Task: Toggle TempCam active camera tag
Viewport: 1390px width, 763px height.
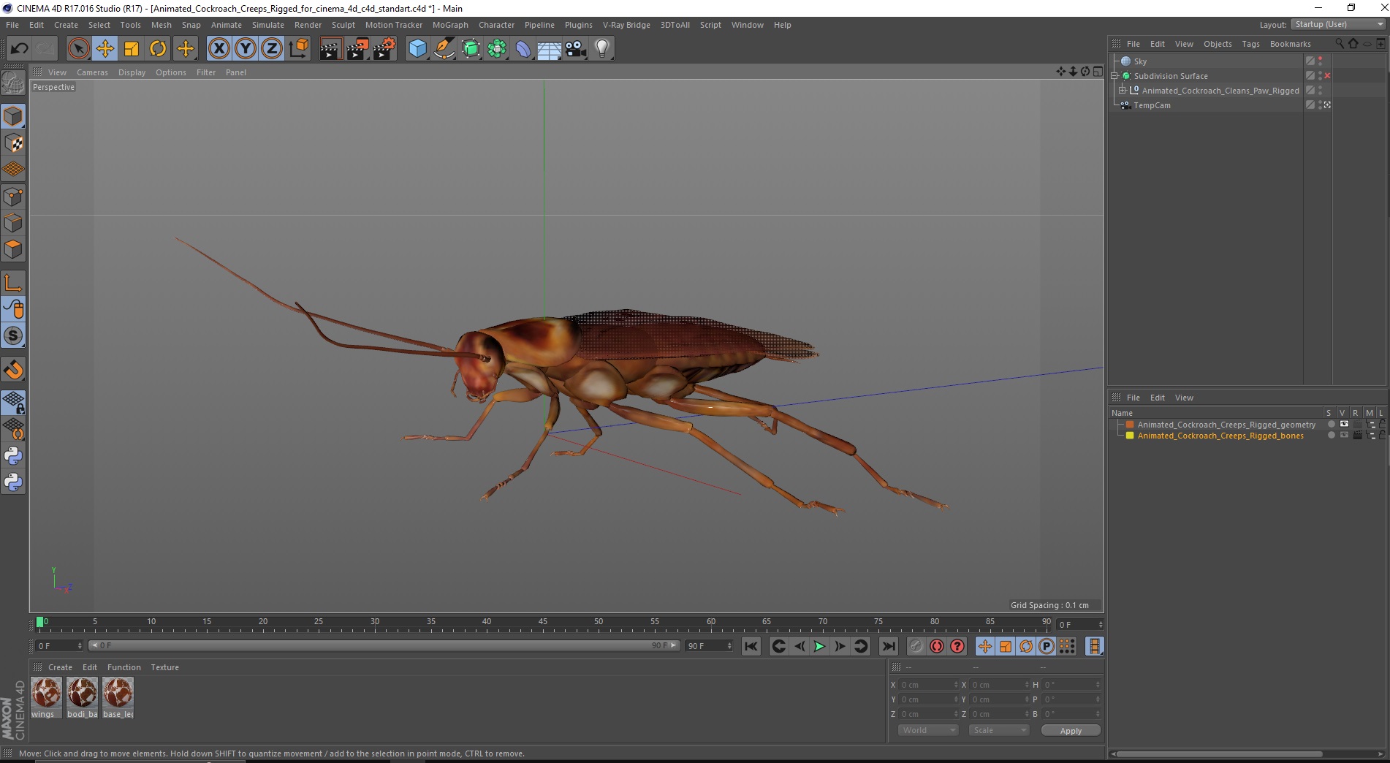Action: pyautogui.click(x=1327, y=105)
